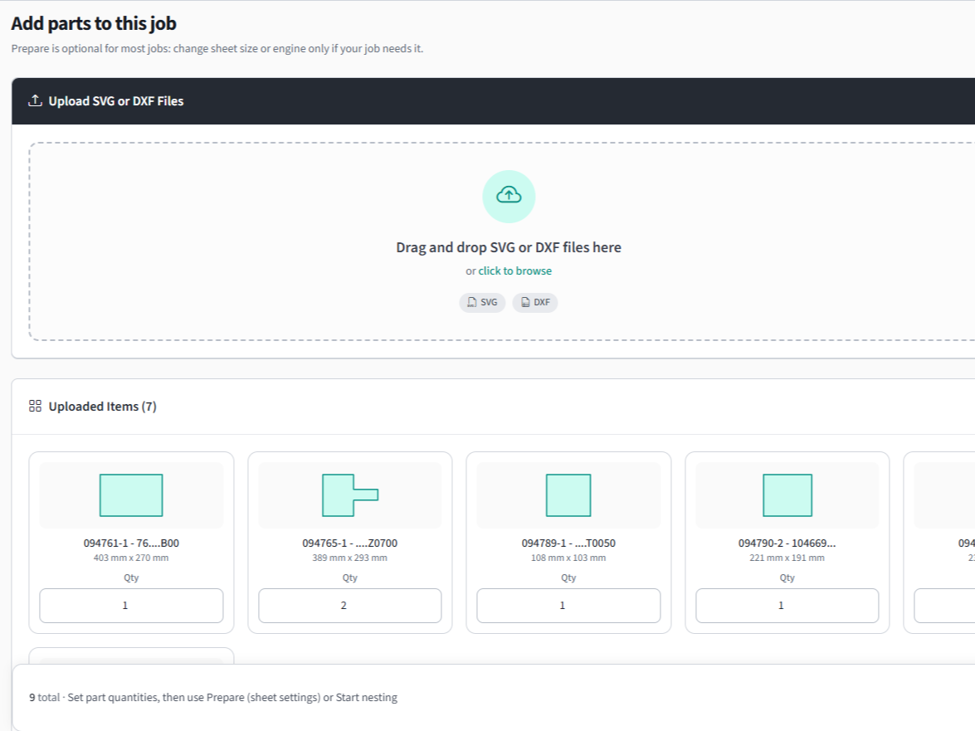Select the 094789-1 square part thumbnail
Screen dimensions: 975x731
[568, 495]
